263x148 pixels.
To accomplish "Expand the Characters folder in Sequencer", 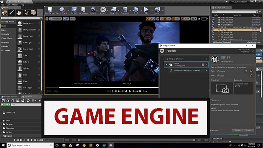I will [2, 128].
